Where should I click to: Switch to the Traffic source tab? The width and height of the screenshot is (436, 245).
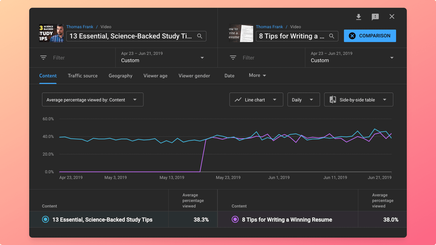82,75
